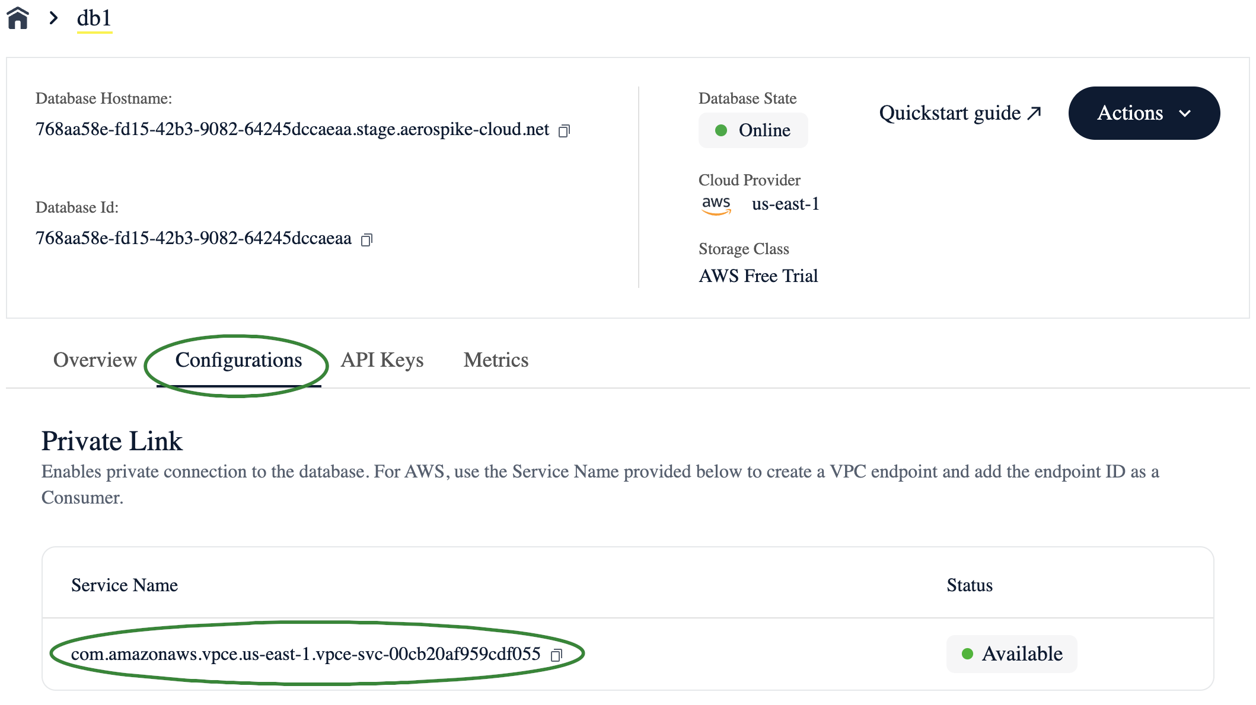
Task: Click the Service Name column header
Action: click(x=124, y=584)
